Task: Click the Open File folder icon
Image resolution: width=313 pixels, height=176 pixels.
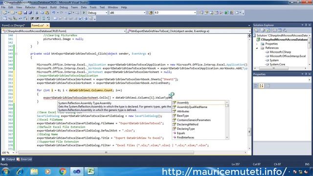Action: (20, 13)
